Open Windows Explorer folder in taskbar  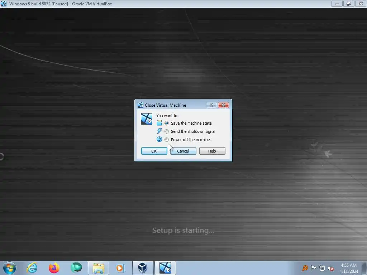(x=99, y=268)
